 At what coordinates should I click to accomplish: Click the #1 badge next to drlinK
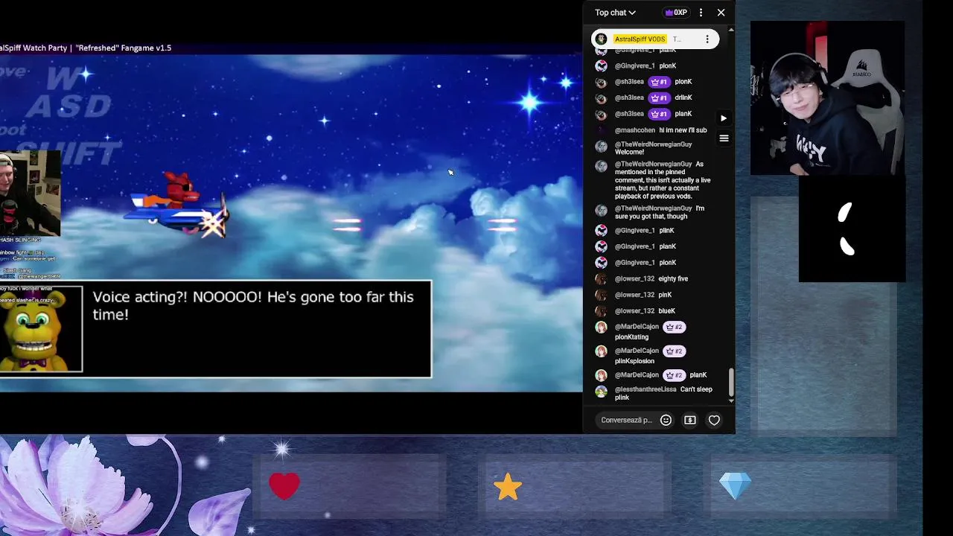click(x=659, y=98)
